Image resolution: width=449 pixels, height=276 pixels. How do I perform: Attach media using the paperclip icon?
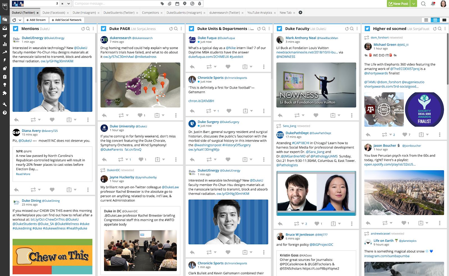point(170,4)
